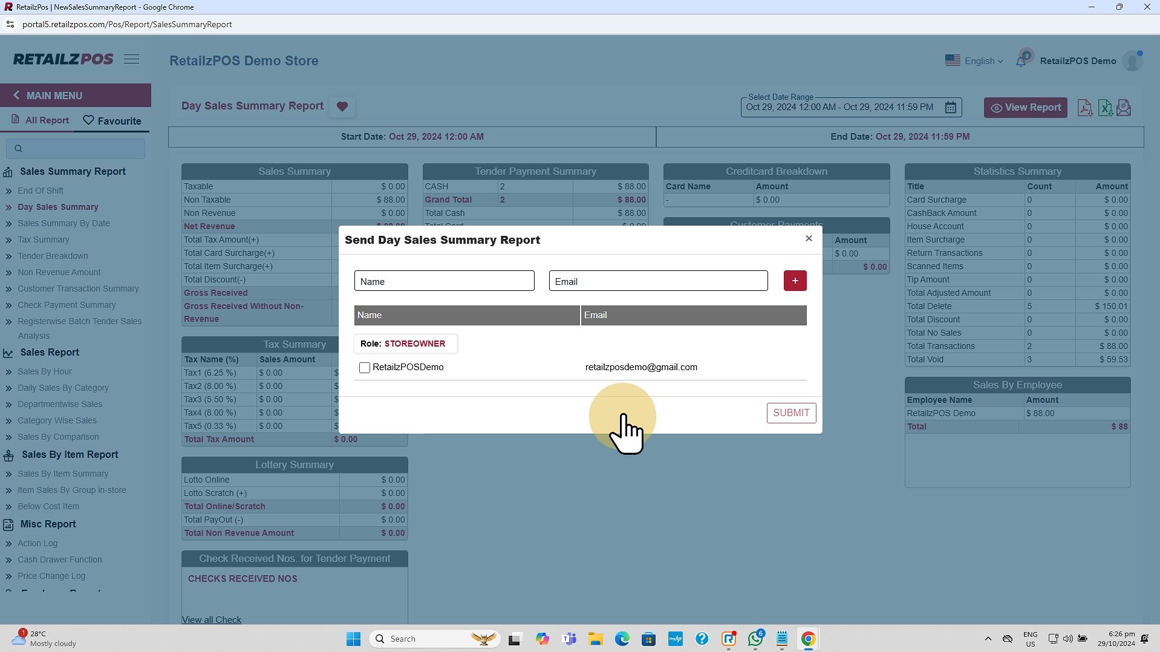
Task: Open the calendar date picker icon
Action: click(950, 108)
